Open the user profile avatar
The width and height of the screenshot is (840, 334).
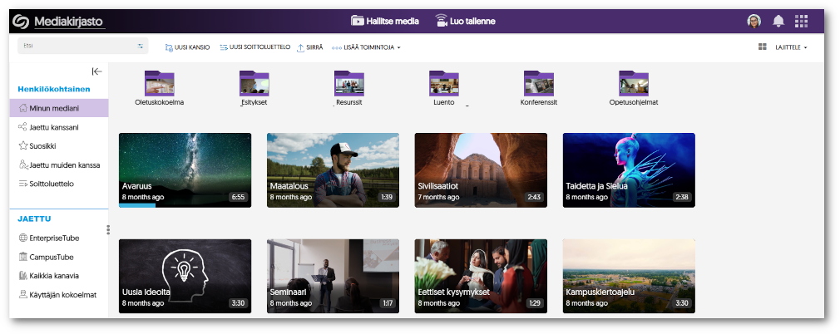[x=754, y=22]
